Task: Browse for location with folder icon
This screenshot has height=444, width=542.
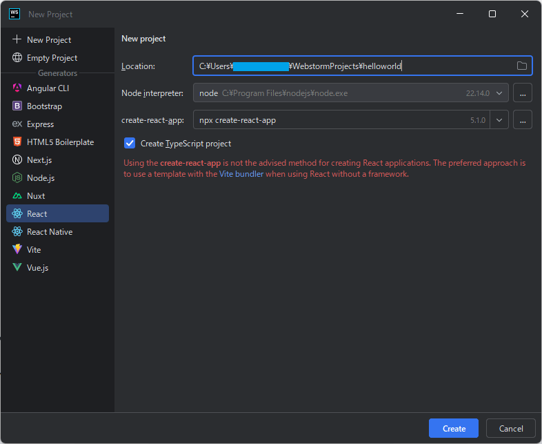Action: [521, 66]
